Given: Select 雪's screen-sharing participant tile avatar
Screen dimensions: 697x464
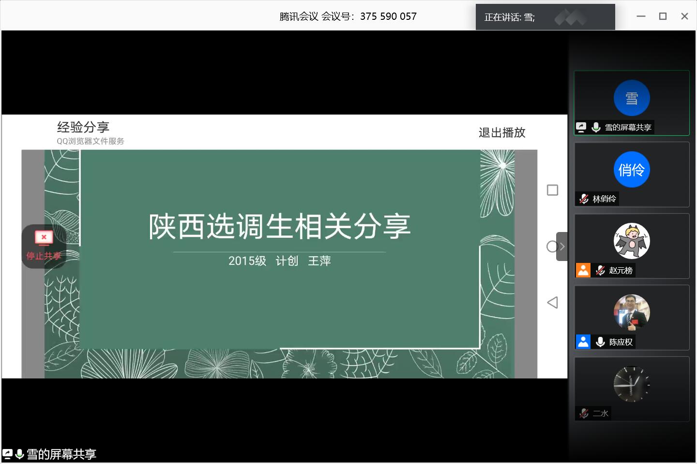Looking at the screenshot, I should click(x=632, y=98).
